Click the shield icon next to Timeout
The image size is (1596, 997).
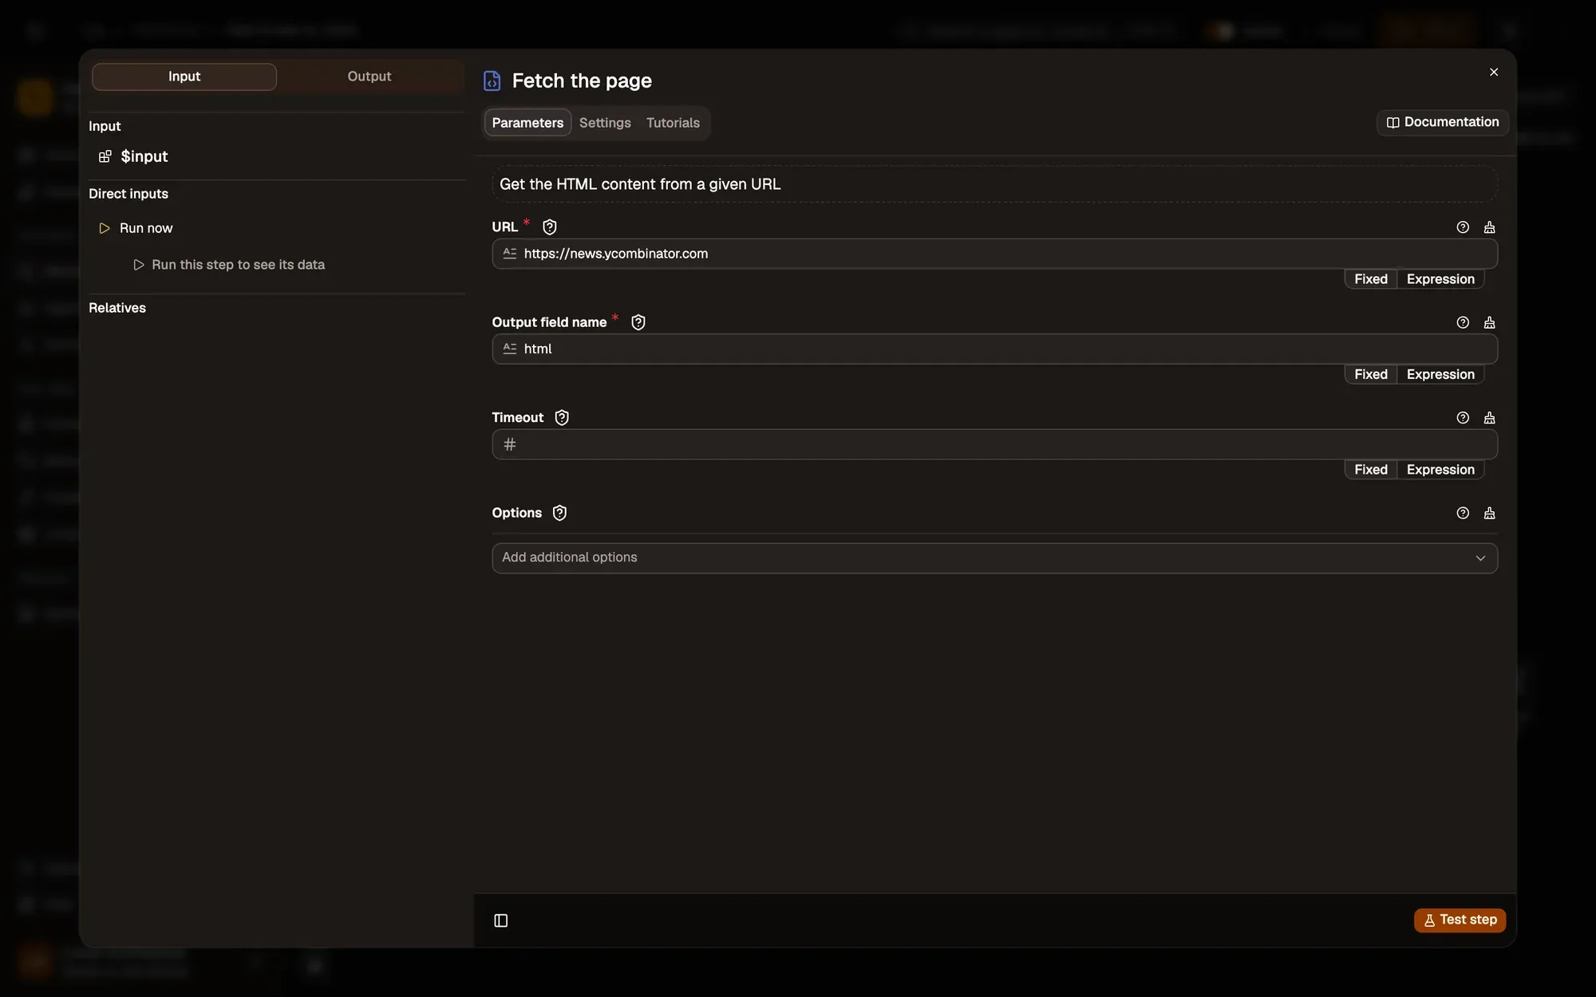click(x=562, y=418)
